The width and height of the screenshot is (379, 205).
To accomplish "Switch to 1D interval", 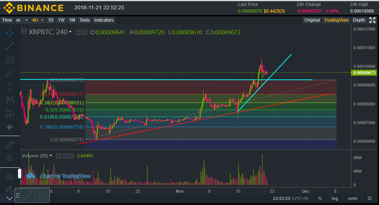I will [50, 20].
